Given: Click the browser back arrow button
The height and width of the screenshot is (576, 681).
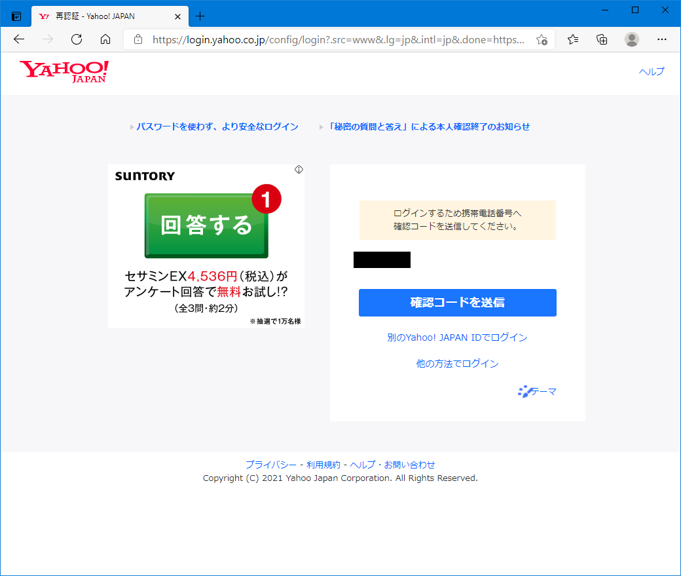Looking at the screenshot, I should pos(19,39).
